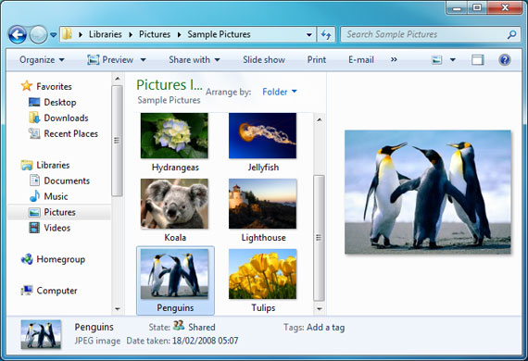Screen dimensions: 528x361
Task: Select Libraries in the address breadcrumb
Action: [x=105, y=34]
